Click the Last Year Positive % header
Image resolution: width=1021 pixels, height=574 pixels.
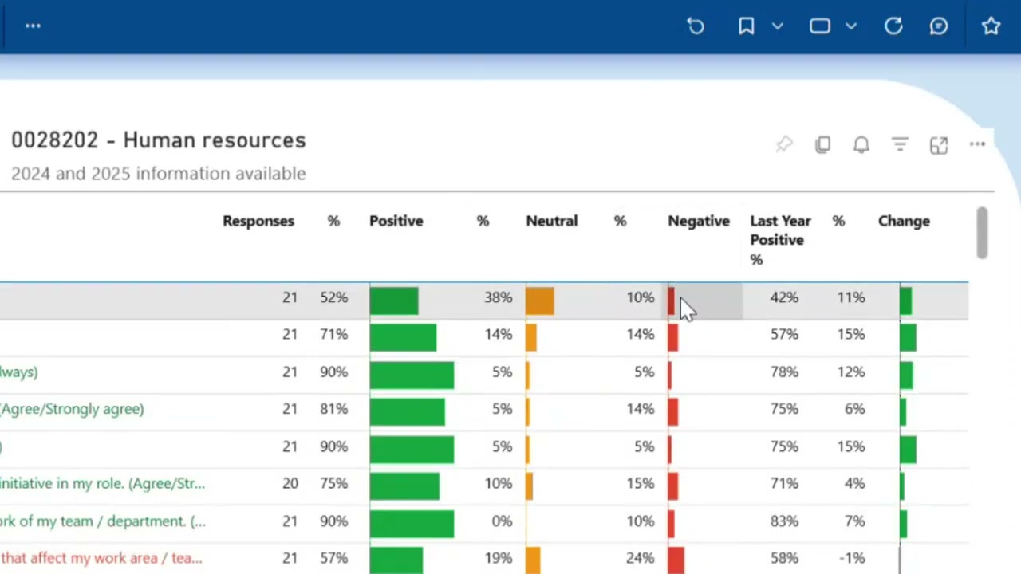tap(780, 240)
